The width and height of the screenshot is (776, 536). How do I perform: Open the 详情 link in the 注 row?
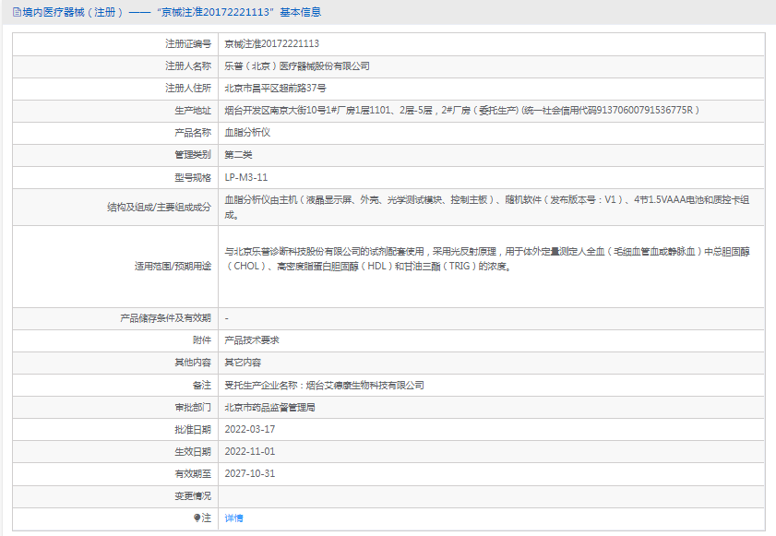click(x=233, y=518)
